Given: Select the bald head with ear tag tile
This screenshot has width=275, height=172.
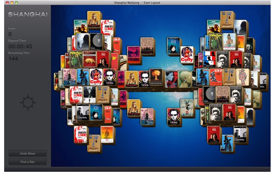Looking at the screenshot, I should tap(185, 79).
